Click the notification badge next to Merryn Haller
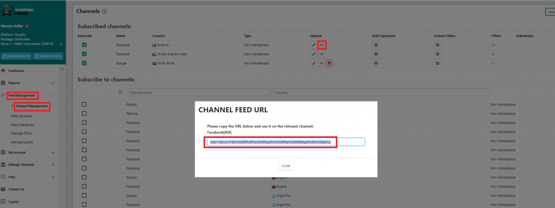Image resolution: width=555 pixels, height=208 pixels. [27, 26]
